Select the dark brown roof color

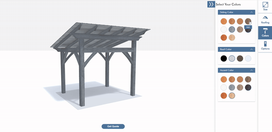(240, 59)
